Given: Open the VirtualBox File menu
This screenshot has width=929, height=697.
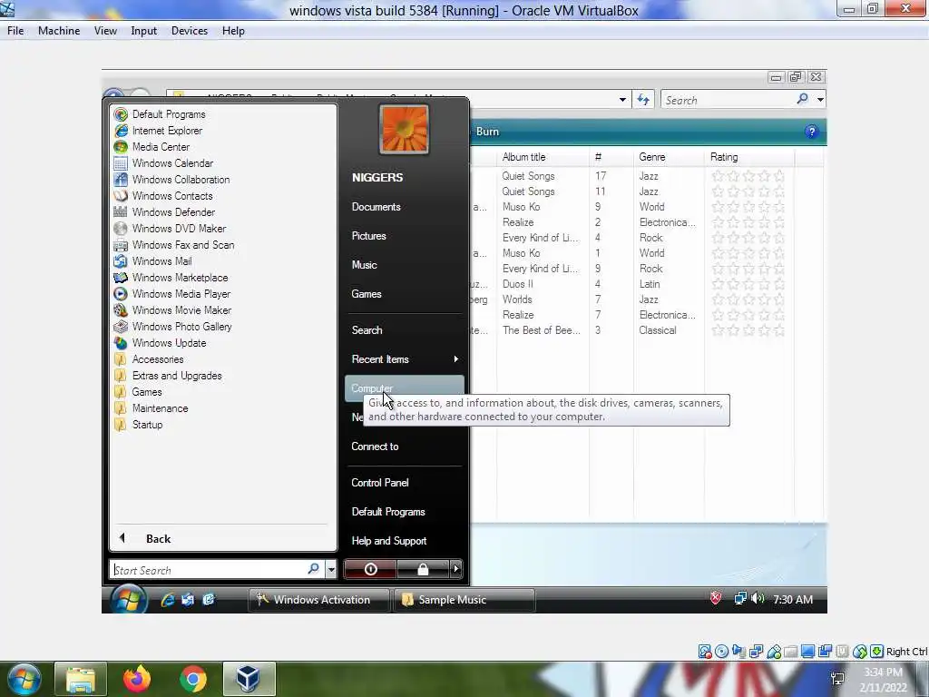Looking at the screenshot, I should click(x=15, y=31).
